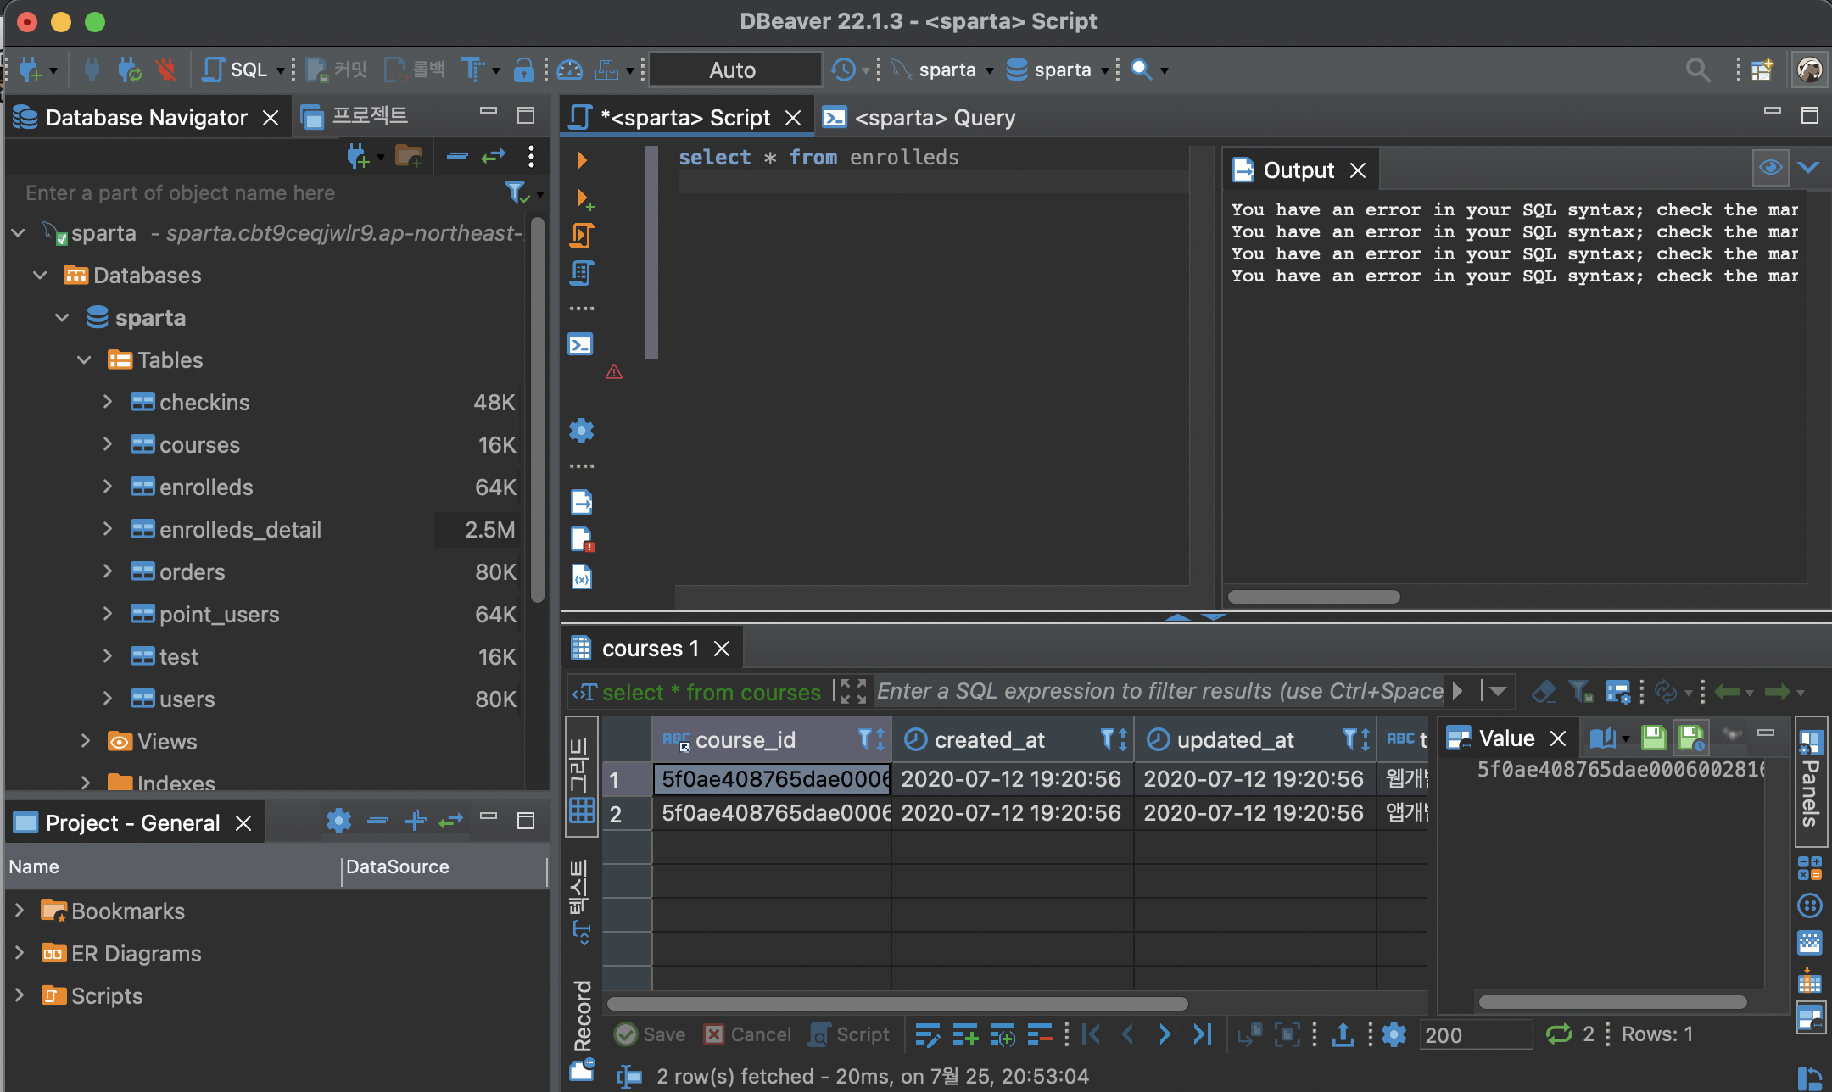Screen dimensions: 1832x1092
Task: Click the Cancel button in results bar
Action: pyautogui.click(x=748, y=1034)
